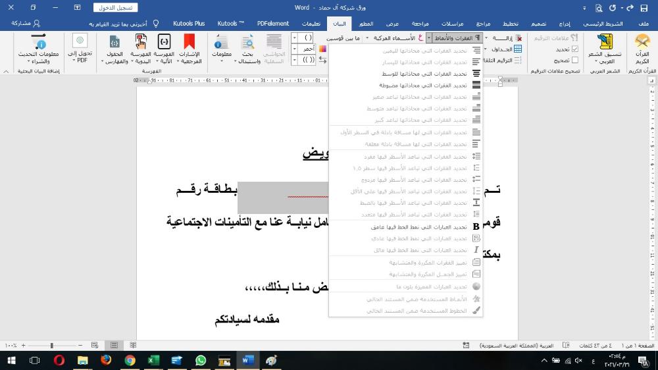This screenshot has height=370, width=658.
Task: Toggle the تصحيح checkbox
Action: tap(575, 60)
